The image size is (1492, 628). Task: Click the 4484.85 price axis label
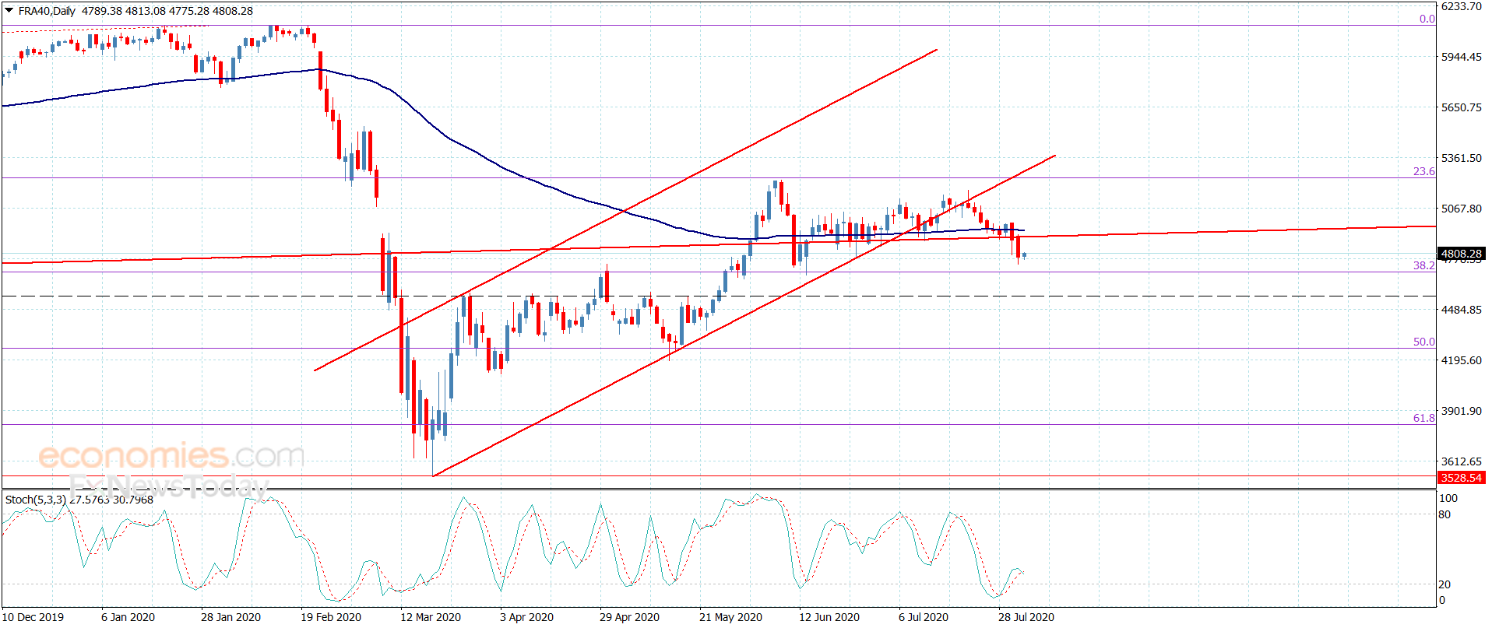pyautogui.click(x=1462, y=310)
